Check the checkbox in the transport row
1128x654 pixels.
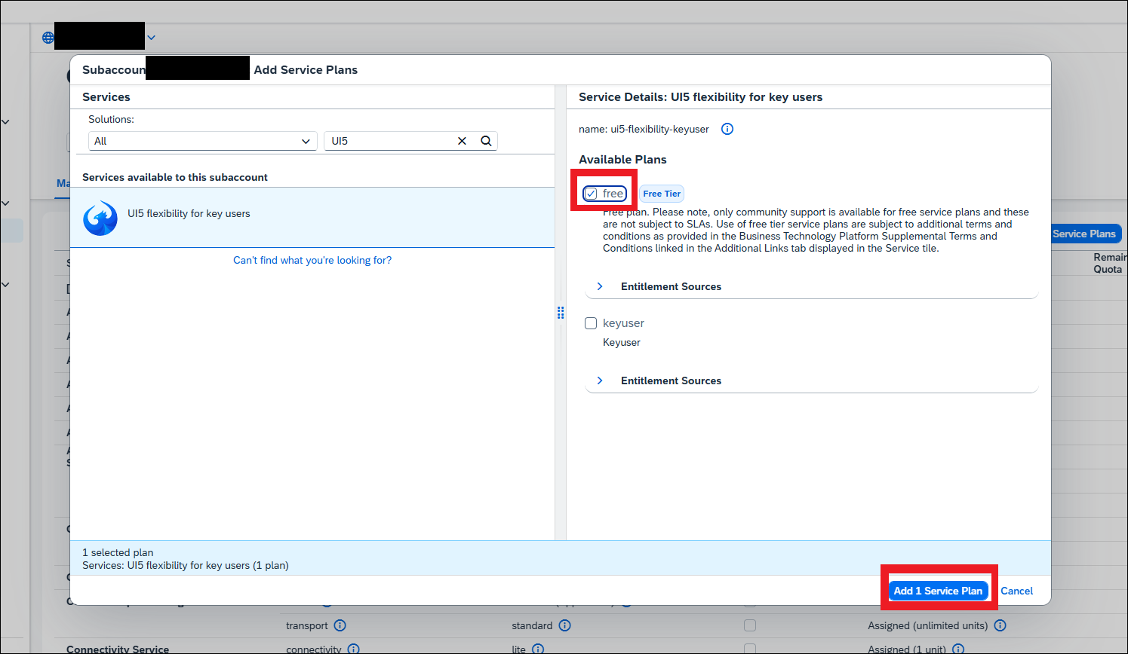click(x=750, y=625)
